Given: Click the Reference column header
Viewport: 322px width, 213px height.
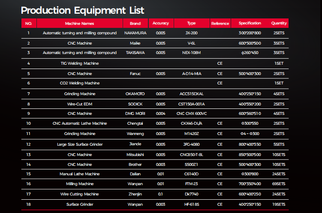Looking at the screenshot, I should point(220,24).
